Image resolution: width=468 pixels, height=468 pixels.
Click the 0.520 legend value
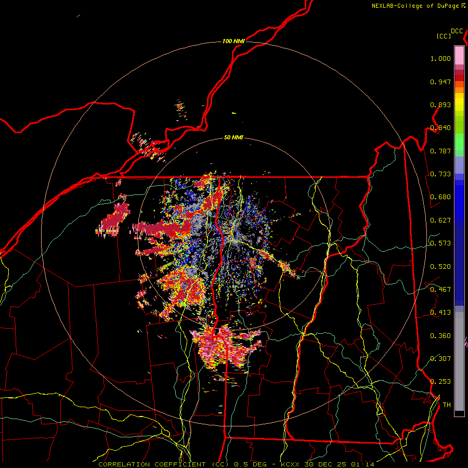click(x=440, y=267)
